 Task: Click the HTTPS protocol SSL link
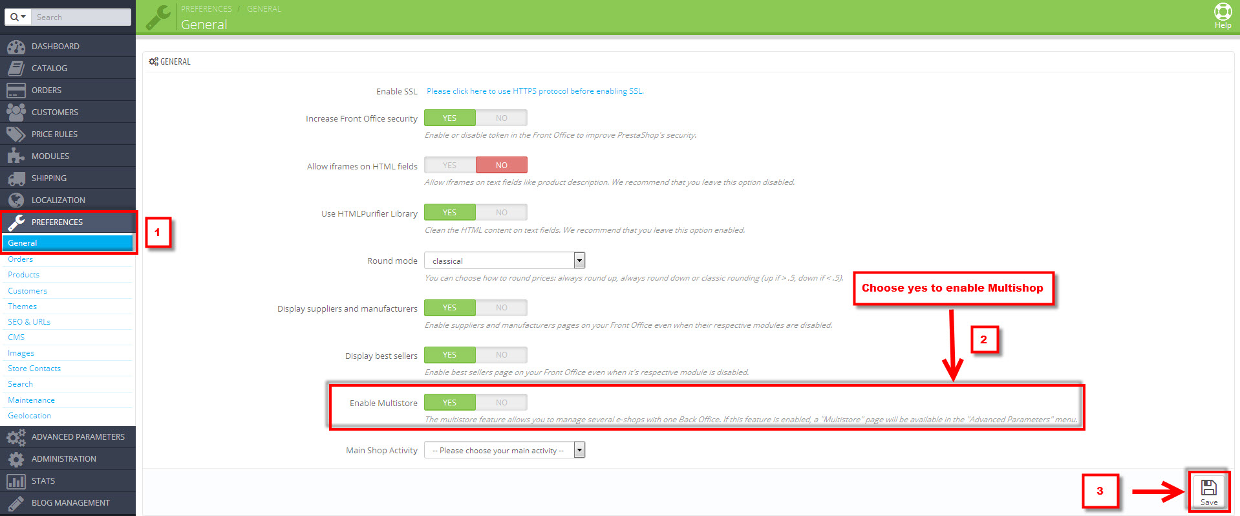tap(535, 91)
